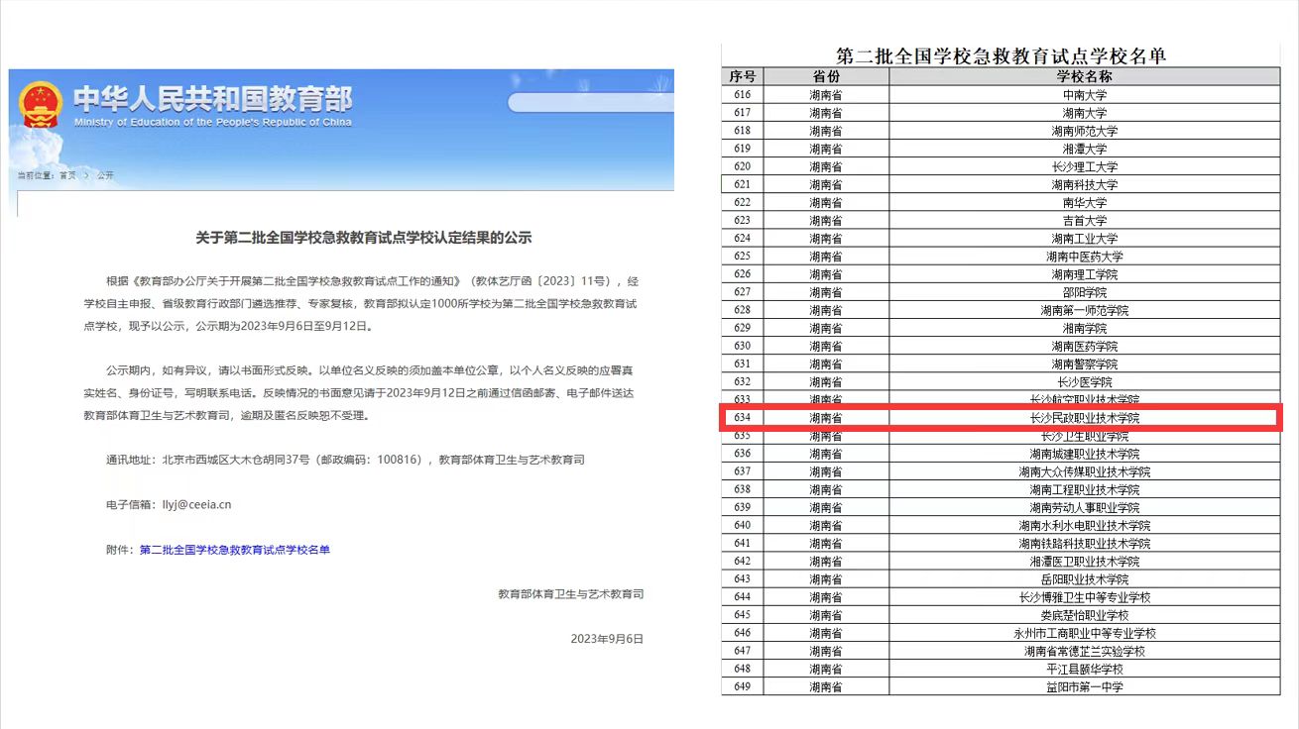Select the cell 邵阳学院
This screenshot has width=1299, height=729.
tap(1085, 292)
